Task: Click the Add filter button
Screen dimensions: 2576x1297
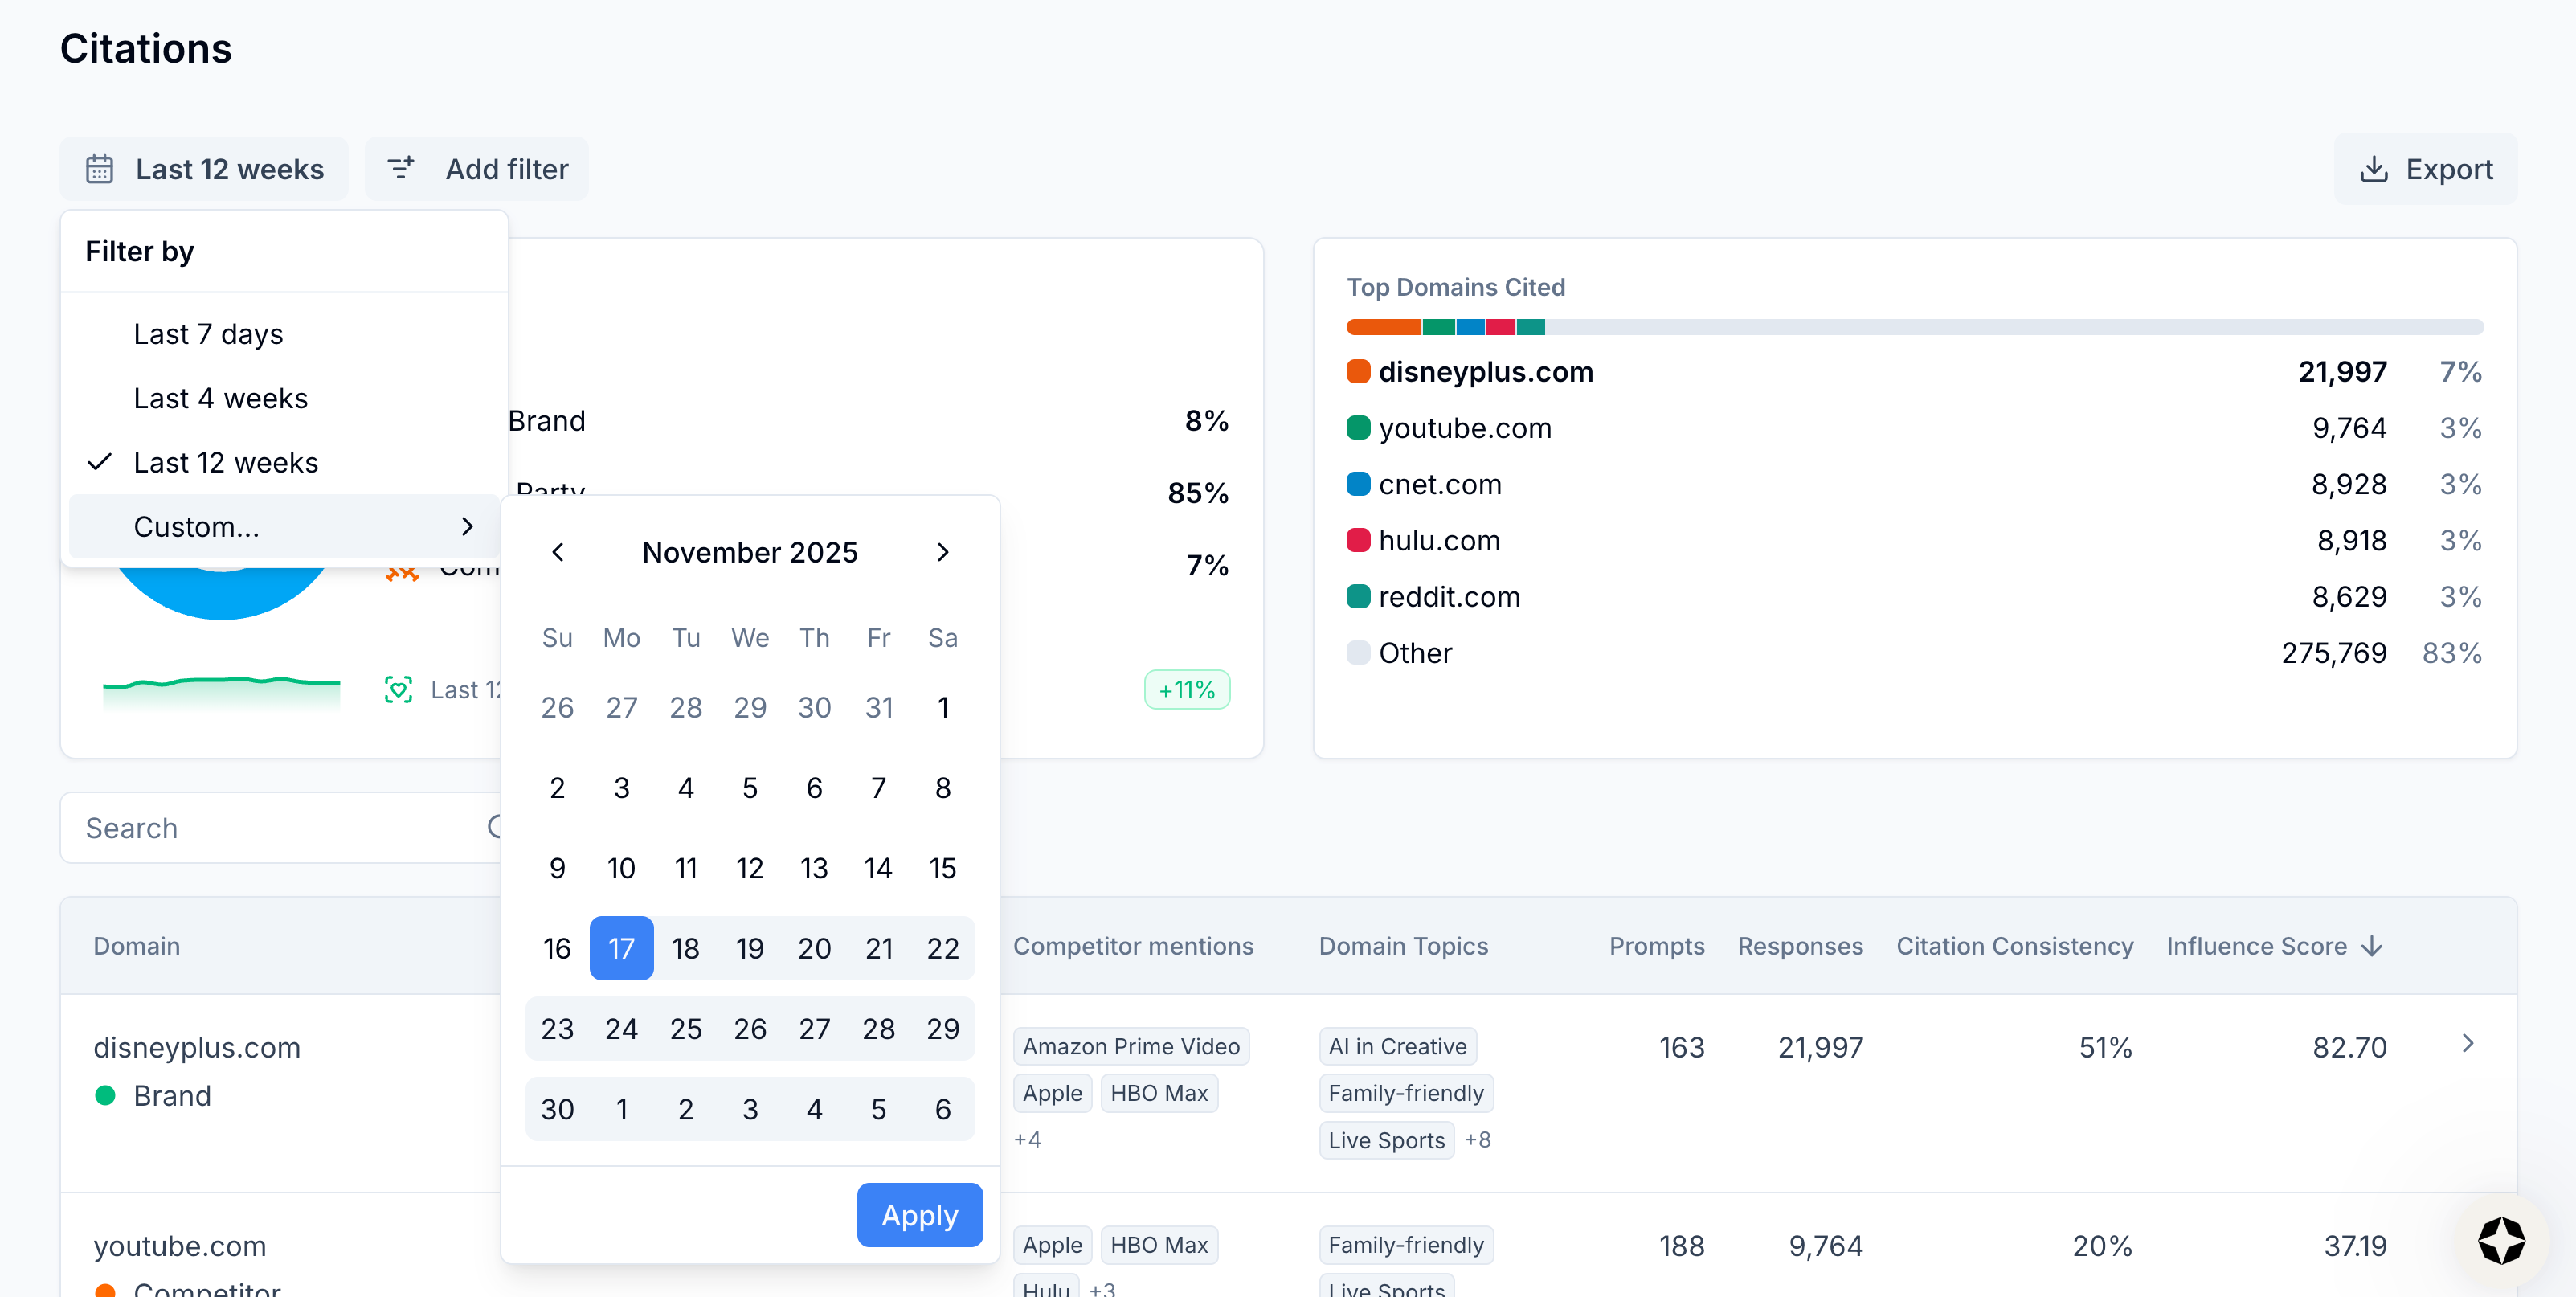Action: (x=477, y=169)
